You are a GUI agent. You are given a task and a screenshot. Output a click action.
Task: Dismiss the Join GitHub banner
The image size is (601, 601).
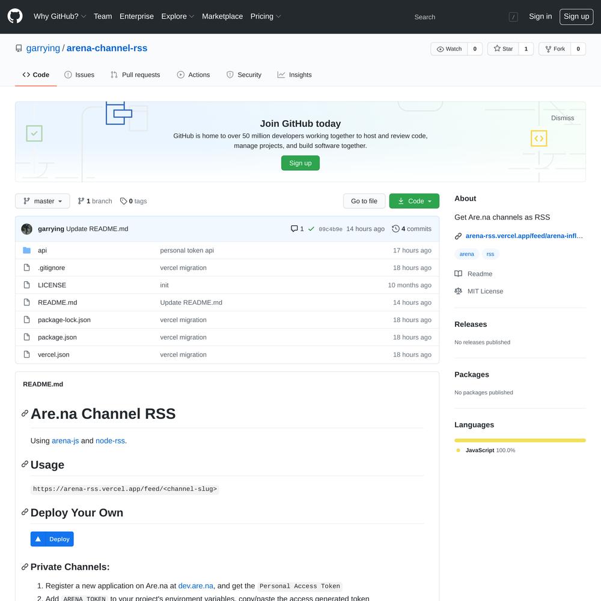(563, 118)
